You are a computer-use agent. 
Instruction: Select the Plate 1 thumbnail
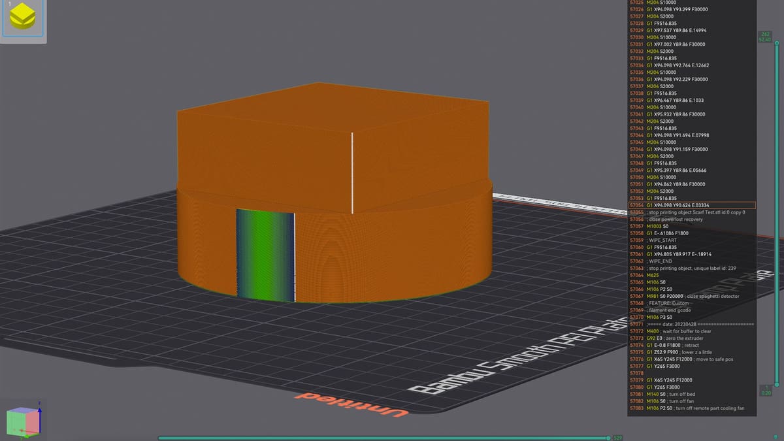pyautogui.click(x=23, y=20)
